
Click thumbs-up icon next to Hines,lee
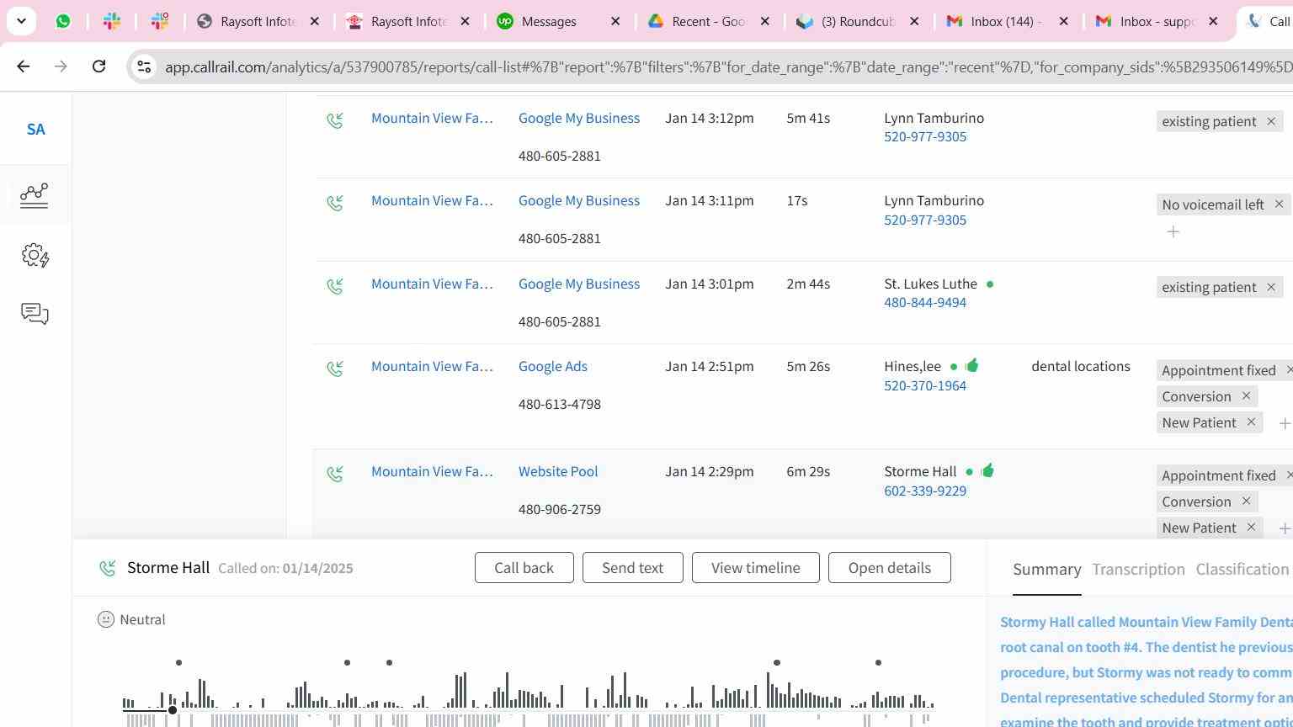click(x=972, y=365)
